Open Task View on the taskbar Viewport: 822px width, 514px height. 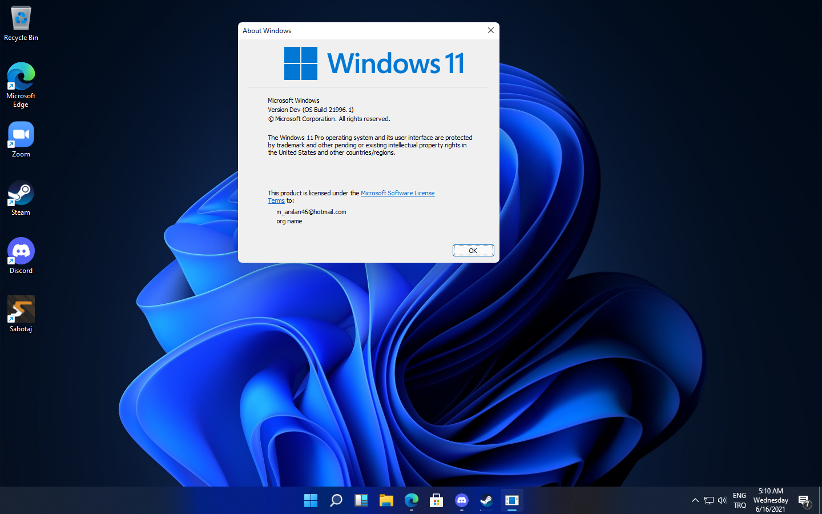click(361, 500)
